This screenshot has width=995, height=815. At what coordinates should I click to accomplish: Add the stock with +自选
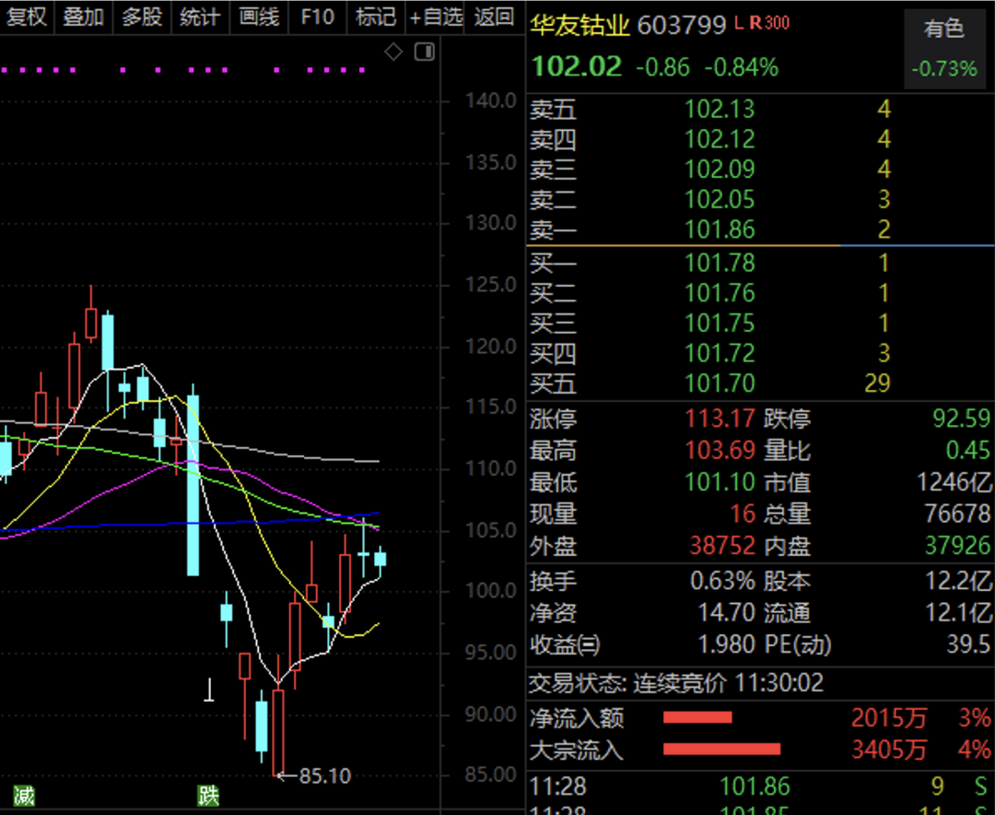coord(436,17)
